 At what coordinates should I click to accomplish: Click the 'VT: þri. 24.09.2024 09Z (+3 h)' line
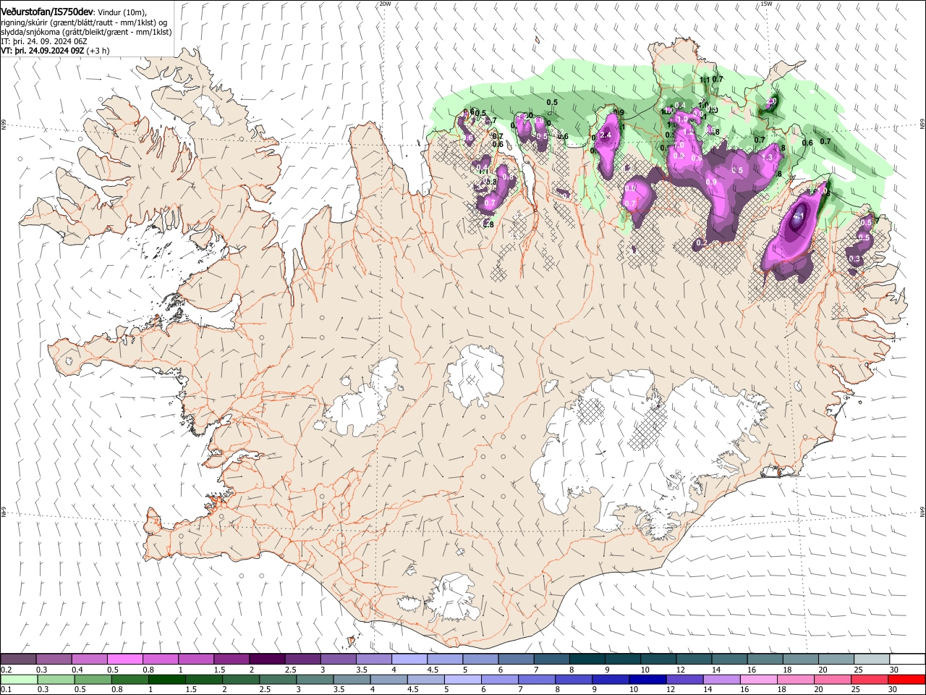56,51
